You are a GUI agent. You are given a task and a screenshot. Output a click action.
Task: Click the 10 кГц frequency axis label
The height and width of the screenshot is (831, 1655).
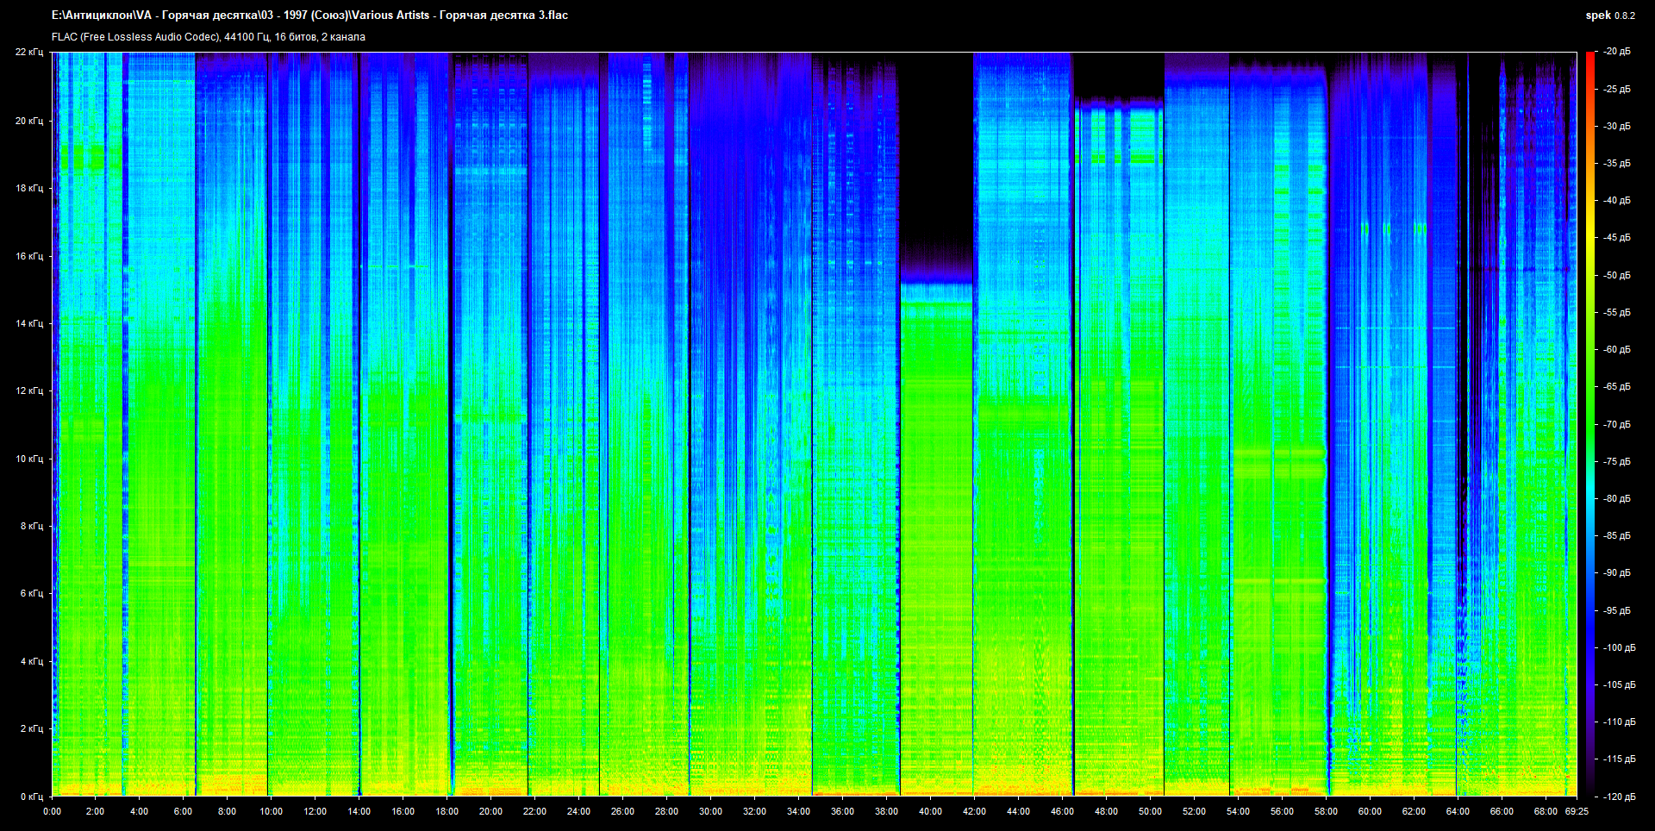click(x=29, y=459)
